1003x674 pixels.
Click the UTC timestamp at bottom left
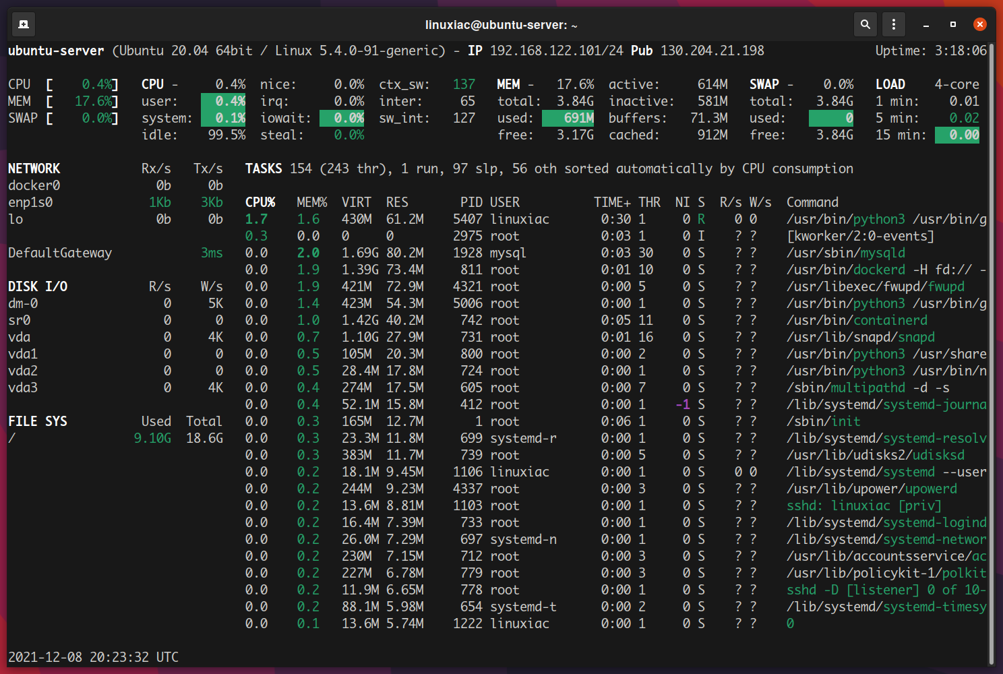pyautogui.click(x=92, y=657)
